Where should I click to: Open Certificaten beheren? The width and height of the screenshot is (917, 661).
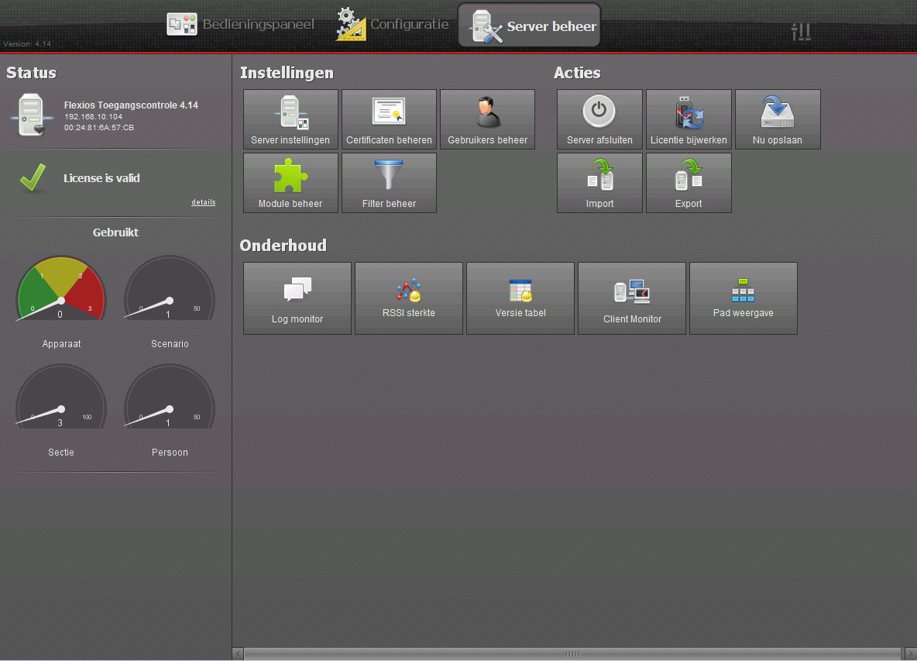point(389,119)
